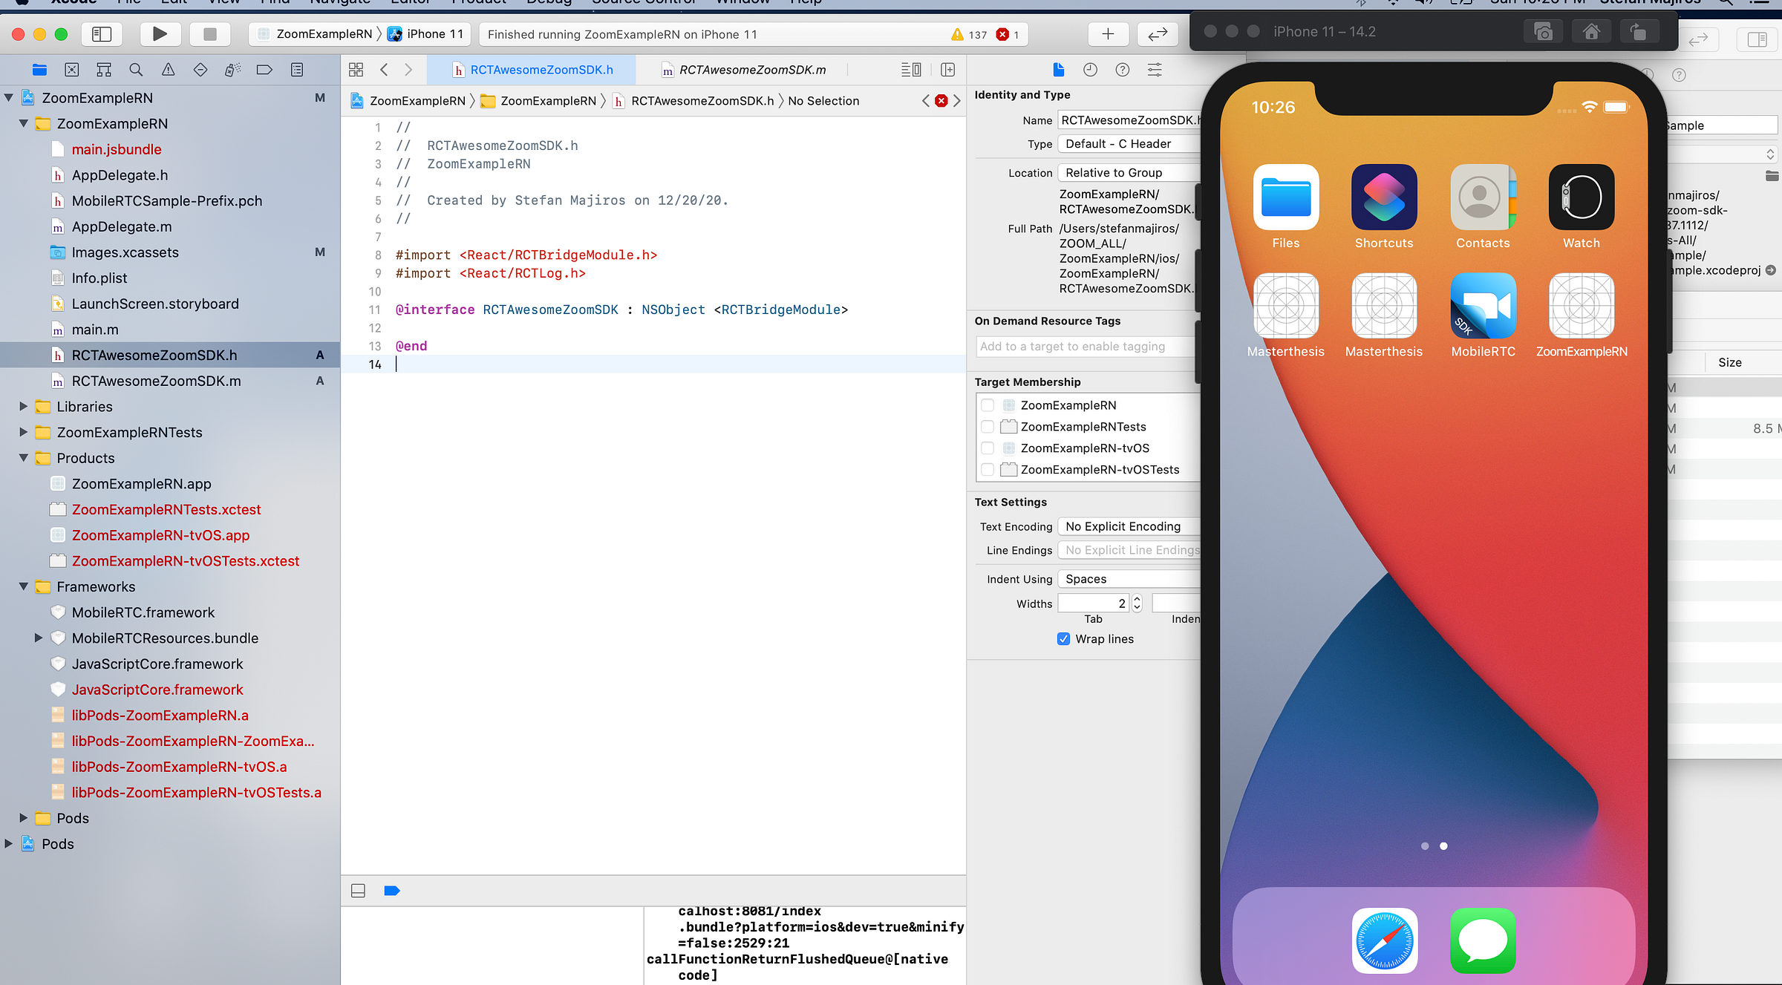The image size is (1782, 985).
Task: Open the Find navigator magnifier icon
Action: click(x=136, y=70)
